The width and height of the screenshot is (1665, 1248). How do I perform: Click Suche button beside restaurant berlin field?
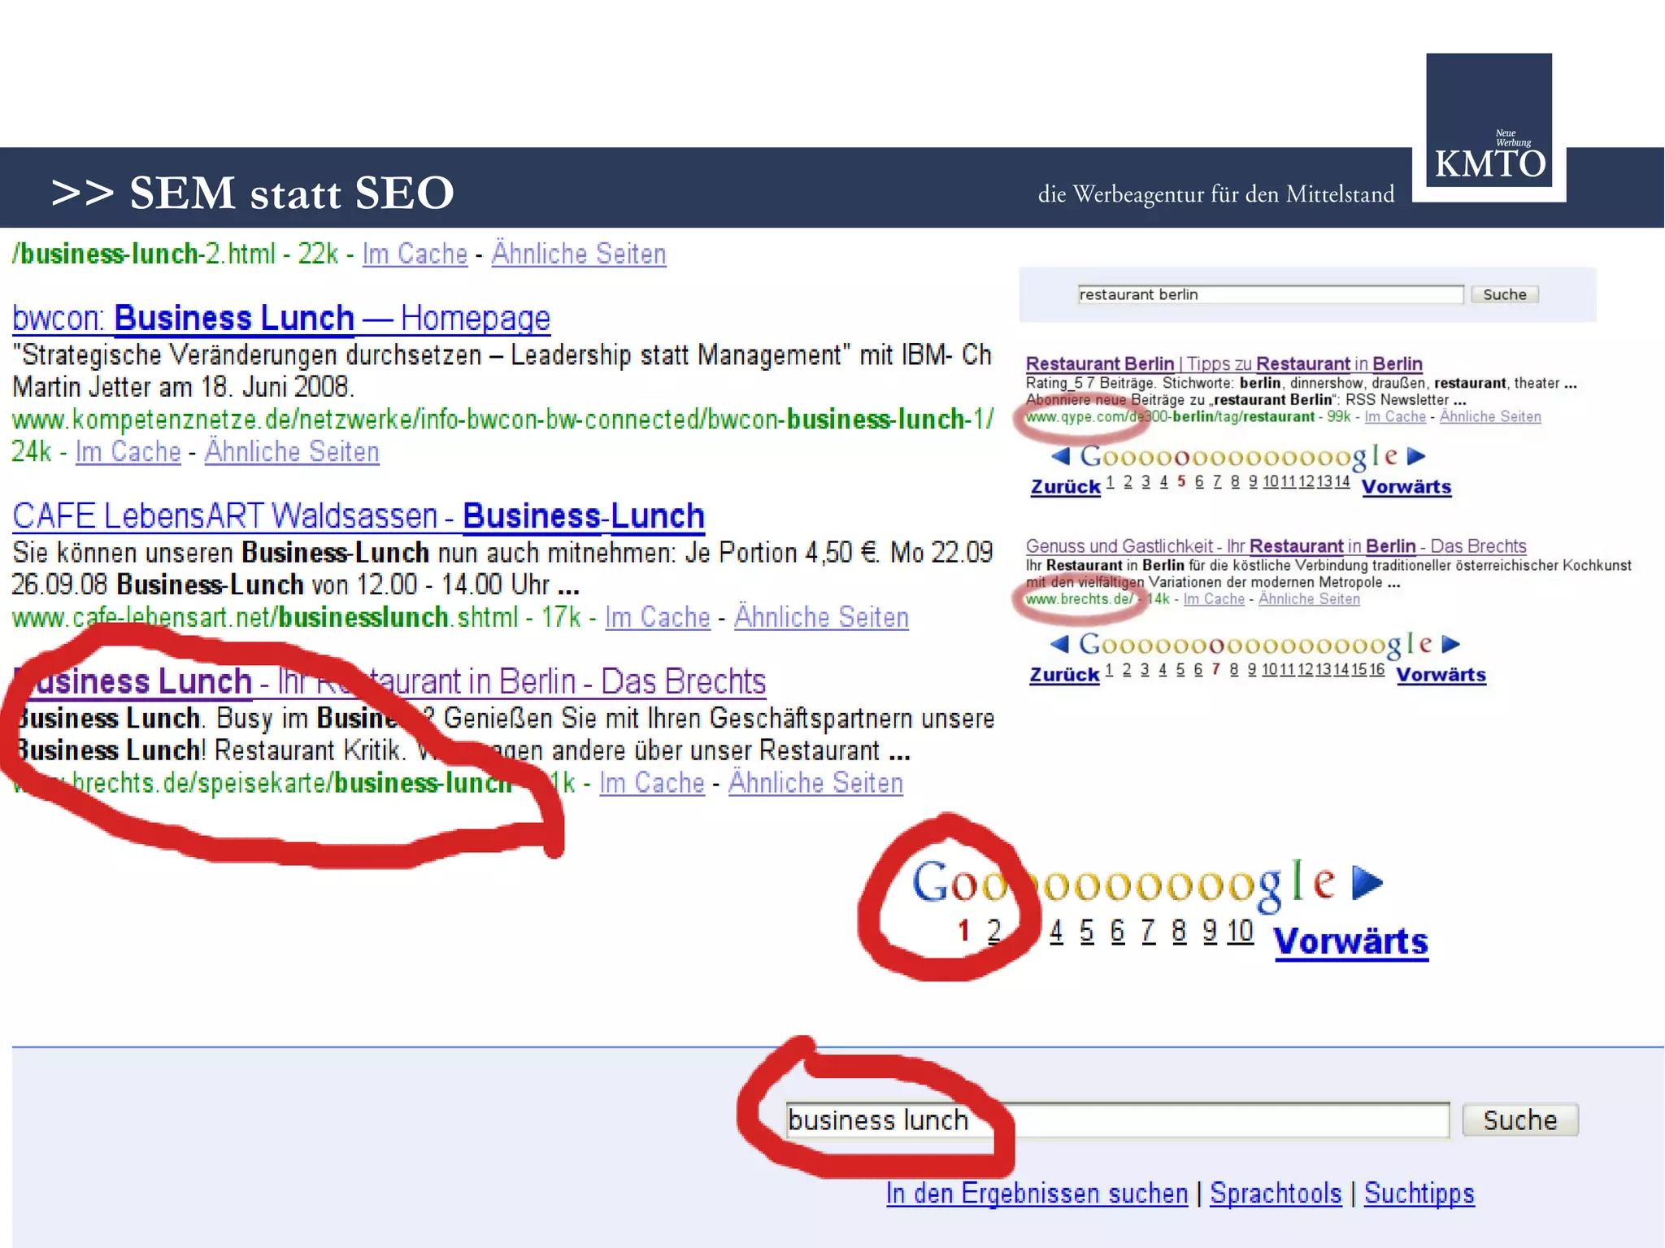[1504, 294]
